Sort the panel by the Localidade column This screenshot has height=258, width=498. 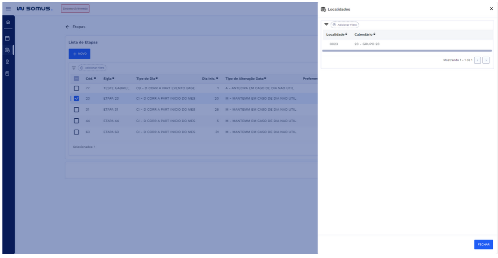point(337,34)
